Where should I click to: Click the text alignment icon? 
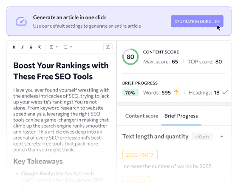coord(51,47)
